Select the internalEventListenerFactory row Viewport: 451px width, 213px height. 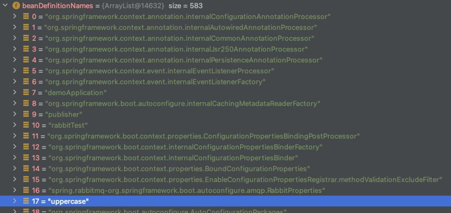point(155,82)
